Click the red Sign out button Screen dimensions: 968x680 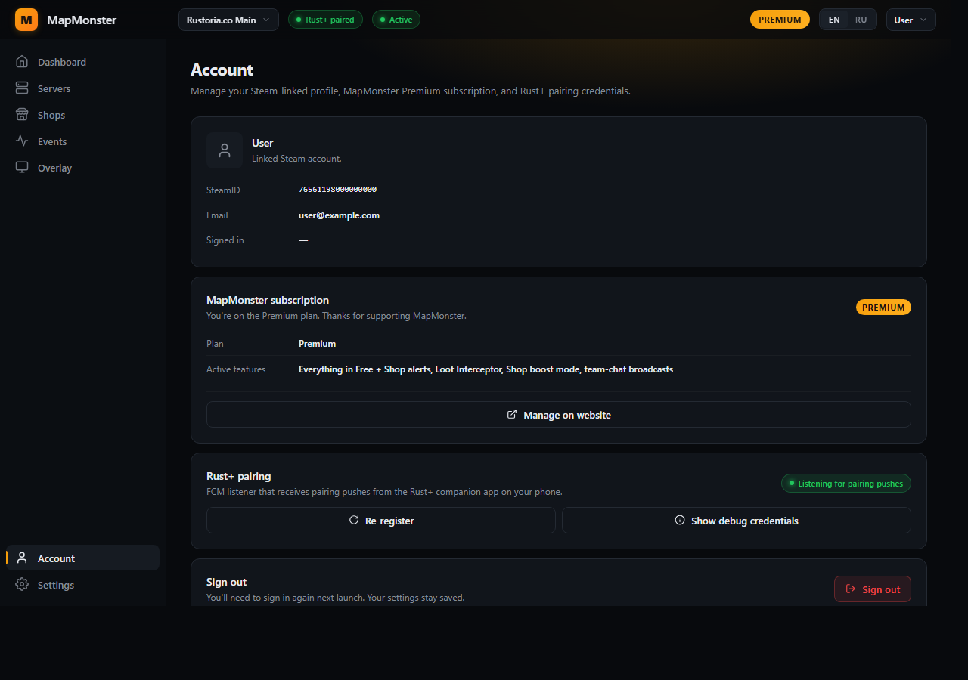[x=872, y=589]
